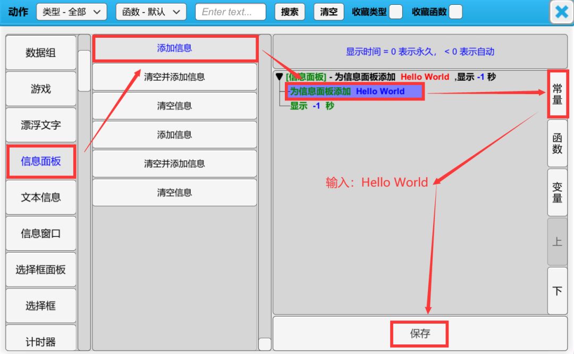Select the 数据组 category
574x354 pixels.
(x=41, y=53)
